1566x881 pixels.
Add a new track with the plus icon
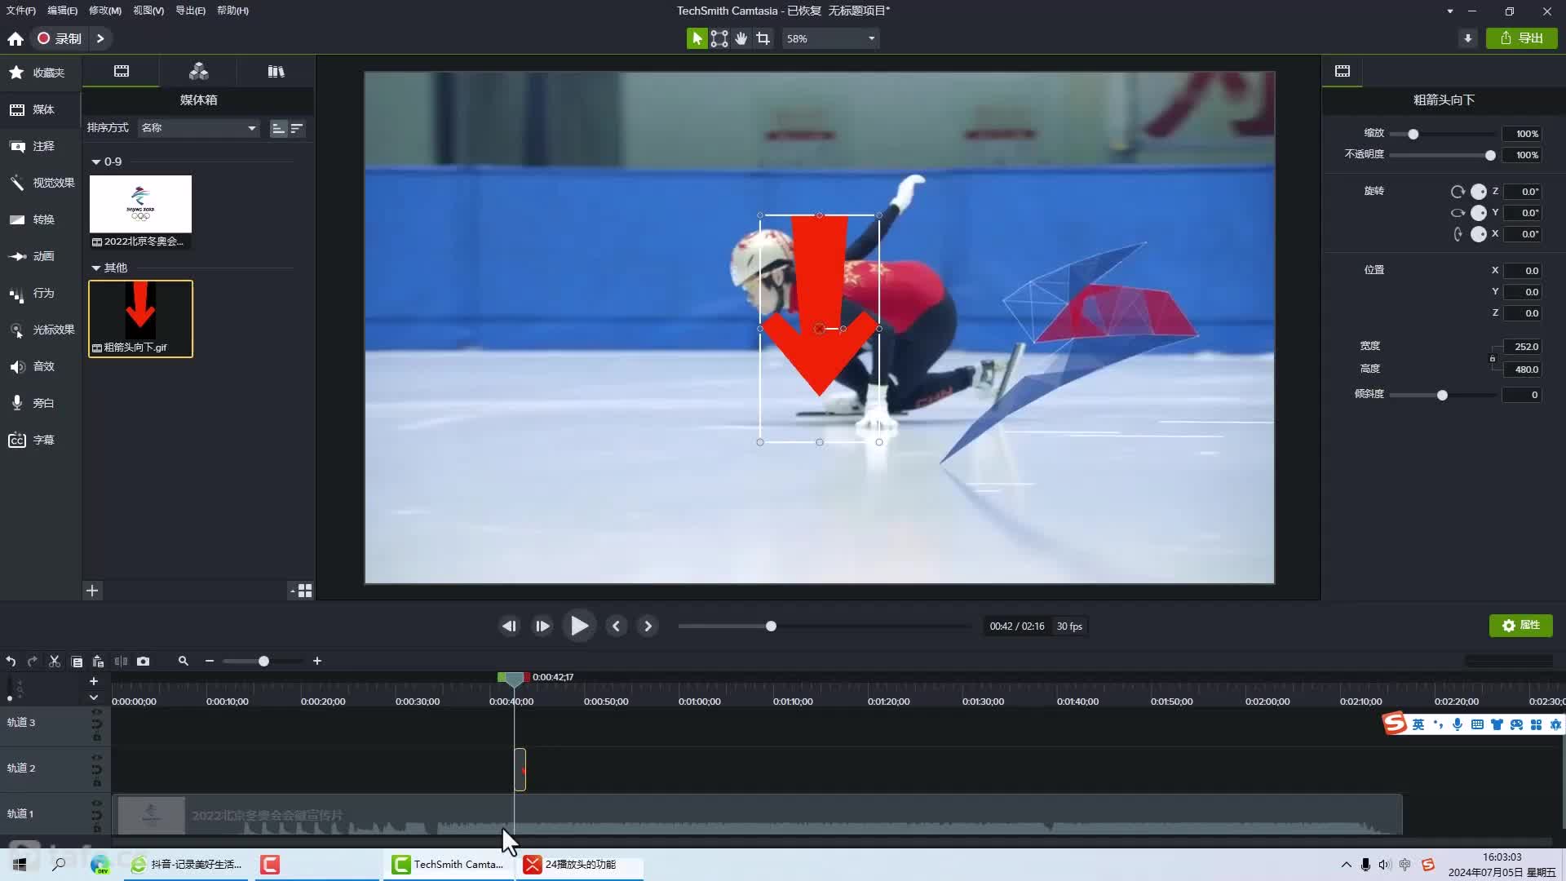tap(94, 681)
